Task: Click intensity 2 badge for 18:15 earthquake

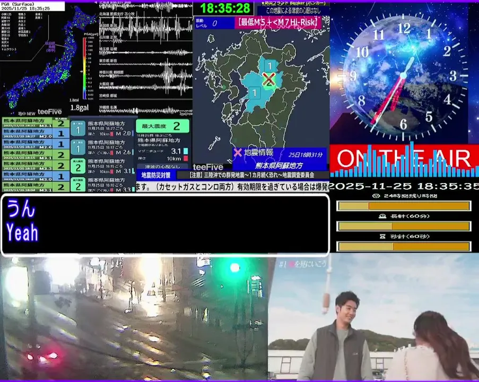Action: coord(78,166)
